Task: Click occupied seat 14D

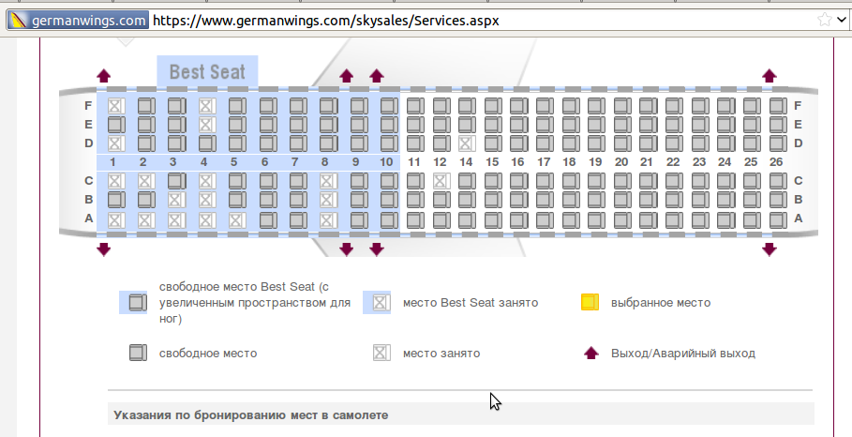Action: pos(468,143)
